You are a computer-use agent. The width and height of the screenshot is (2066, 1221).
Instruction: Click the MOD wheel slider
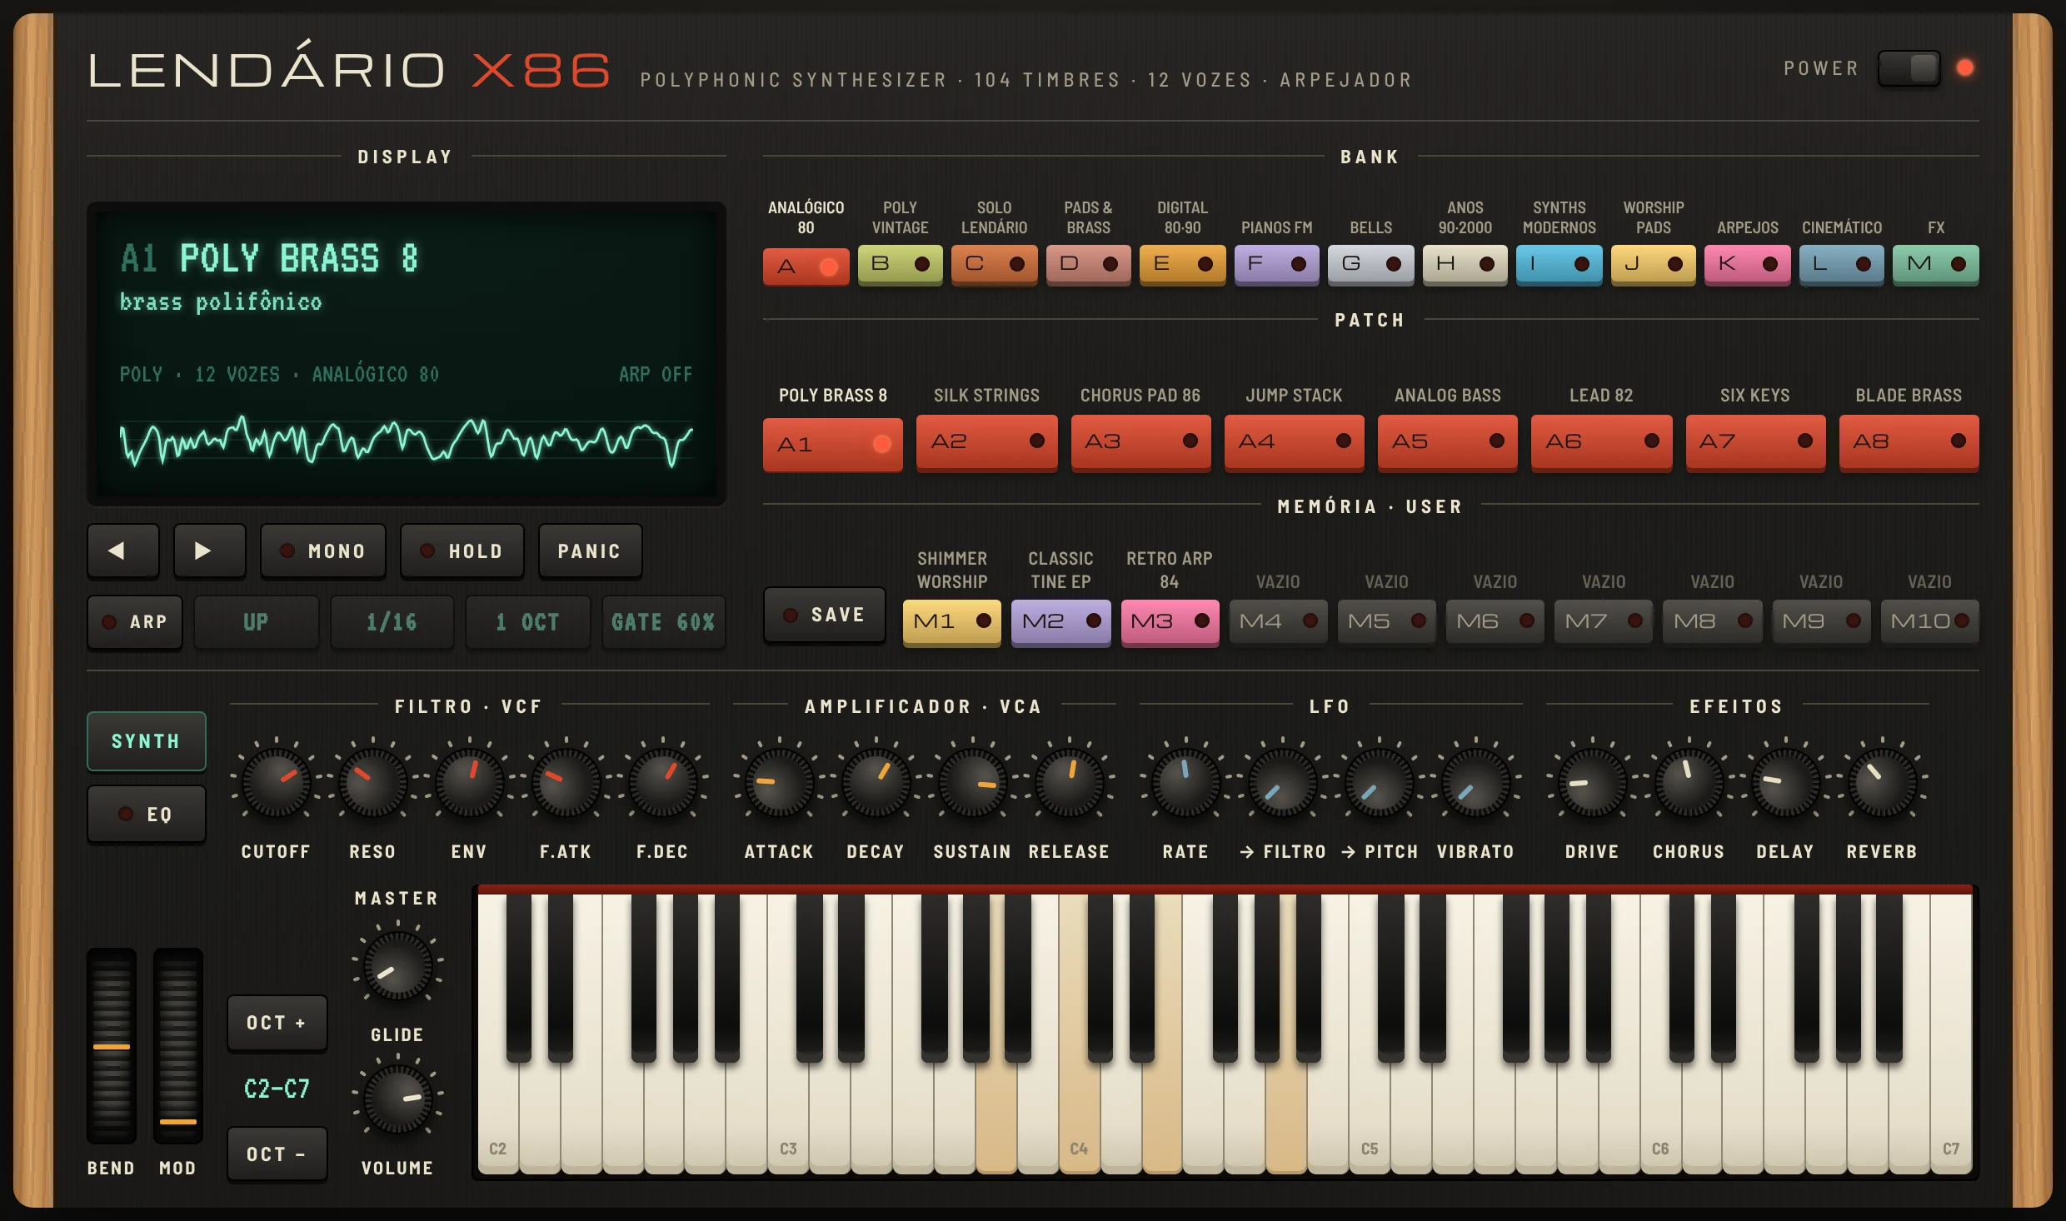(178, 1046)
